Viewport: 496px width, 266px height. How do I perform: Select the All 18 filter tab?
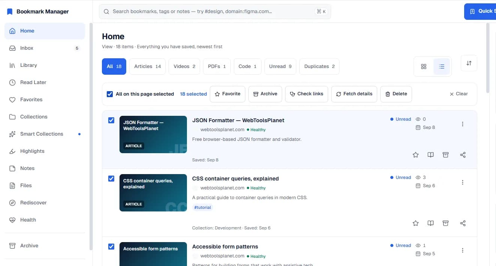click(x=114, y=66)
